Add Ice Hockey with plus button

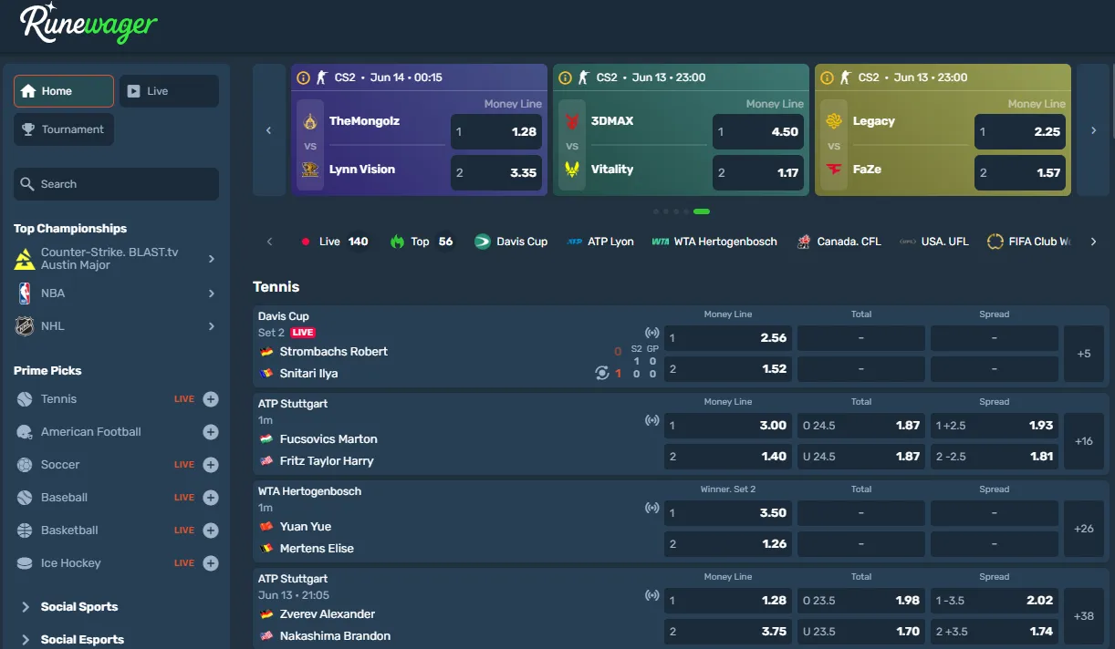click(x=211, y=563)
